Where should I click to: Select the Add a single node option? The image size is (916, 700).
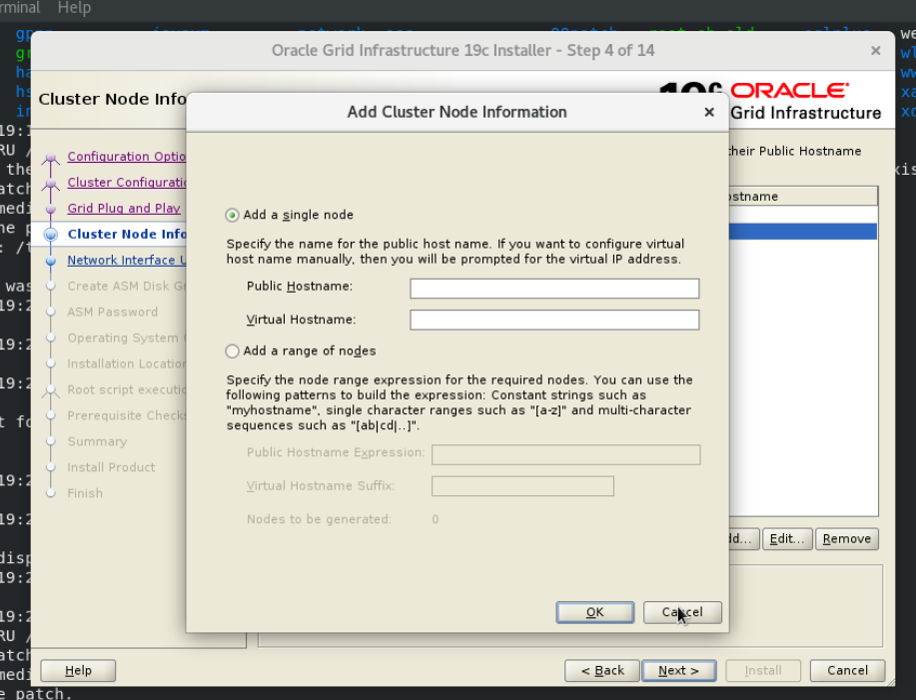click(x=232, y=215)
